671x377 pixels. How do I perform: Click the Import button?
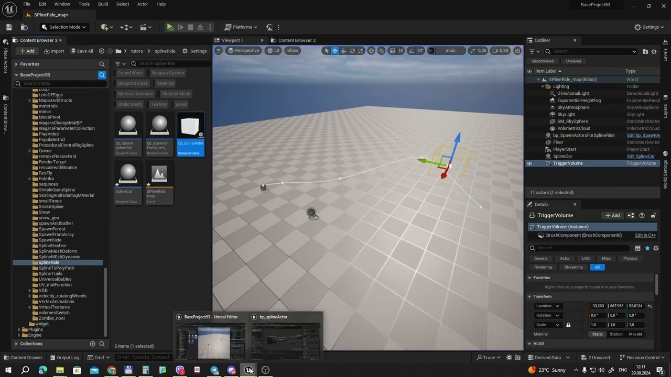pyautogui.click(x=53, y=51)
